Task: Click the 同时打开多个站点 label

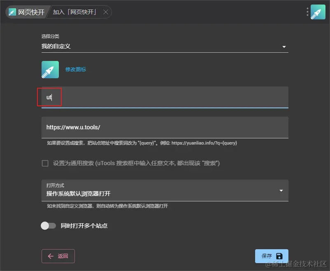Action: [84, 226]
